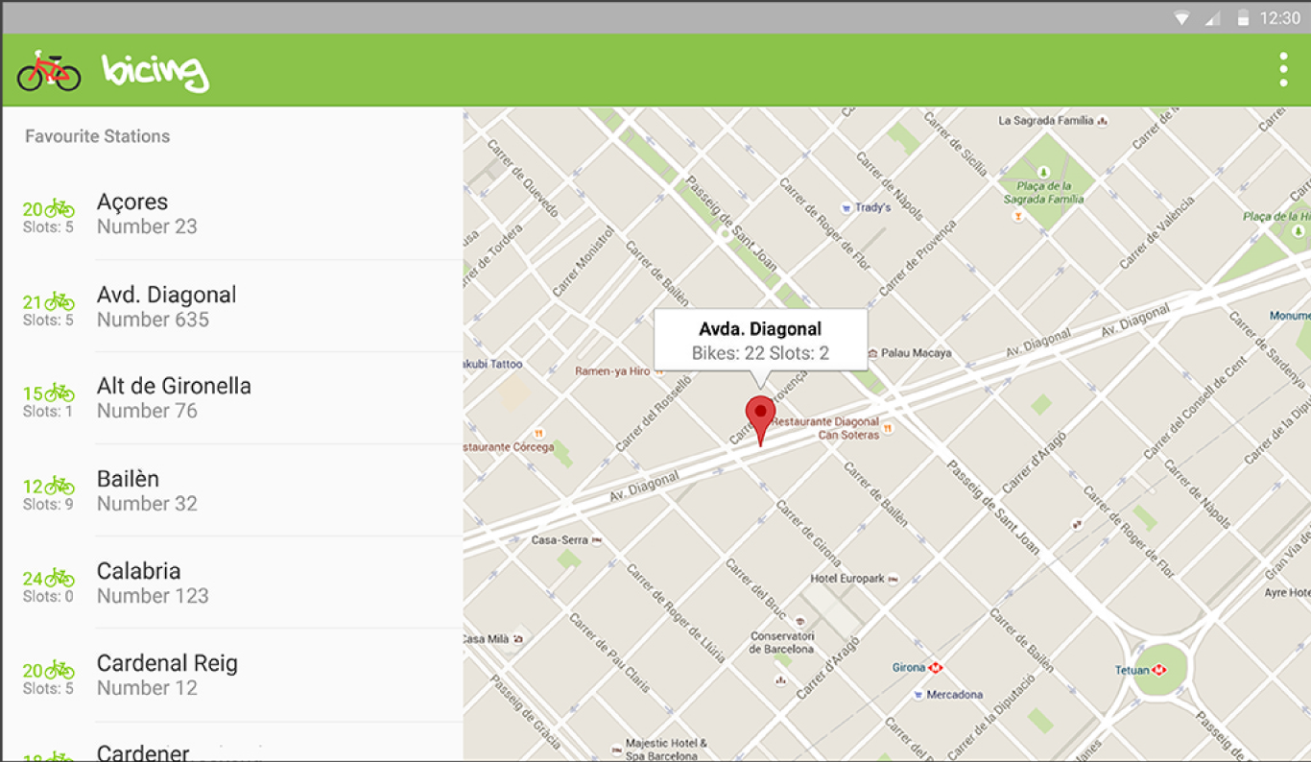Tap the Mercadona store marker icon
Screen dimensions: 1311x762
tap(919, 694)
